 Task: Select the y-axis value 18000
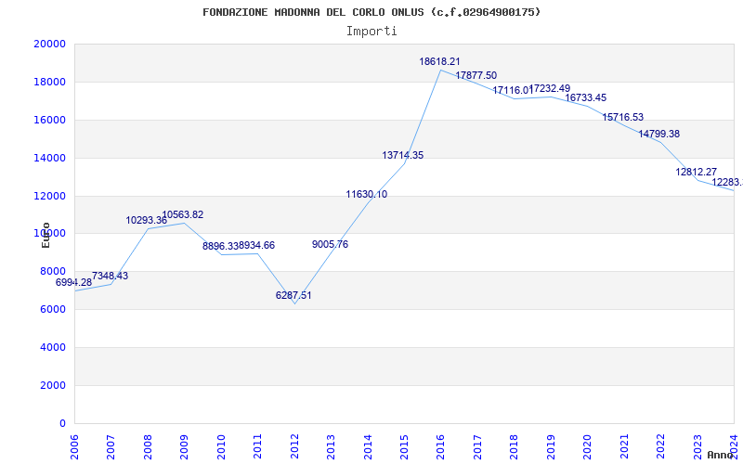[50, 82]
